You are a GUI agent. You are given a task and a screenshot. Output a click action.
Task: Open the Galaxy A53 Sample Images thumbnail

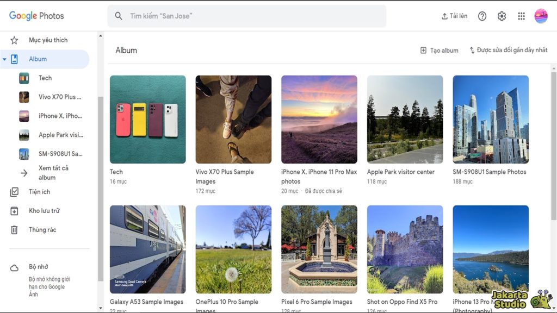click(x=148, y=249)
